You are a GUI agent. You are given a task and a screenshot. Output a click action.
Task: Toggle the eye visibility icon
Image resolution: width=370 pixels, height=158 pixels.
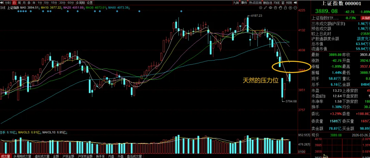coord(270,8)
